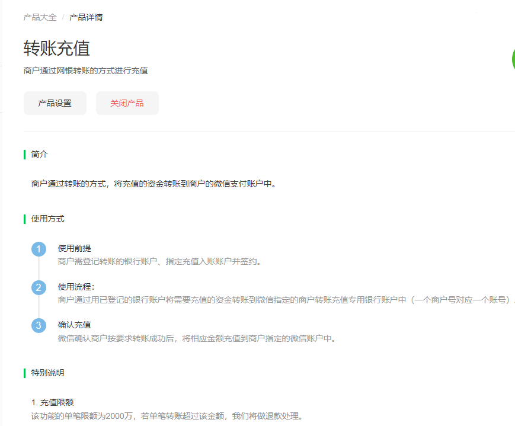Click the 确认充值 step title
Screen dimensions: 515x426
coord(74,325)
